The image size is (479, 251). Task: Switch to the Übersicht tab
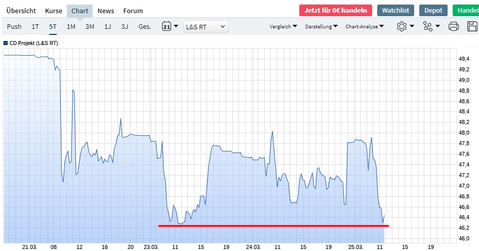point(21,11)
